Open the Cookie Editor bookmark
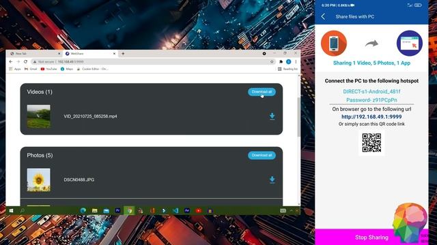The width and height of the screenshot is (437, 245). point(93,69)
